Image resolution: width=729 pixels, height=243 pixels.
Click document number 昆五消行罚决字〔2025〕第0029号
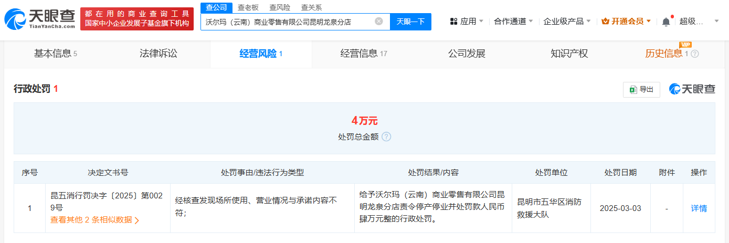tap(107, 202)
